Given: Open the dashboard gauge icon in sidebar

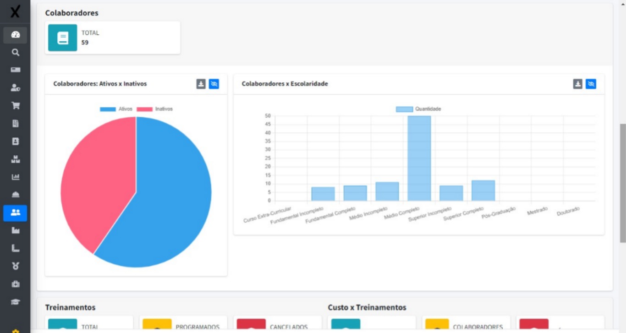Looking at the screenshot, I should click(x=15, y=35).
